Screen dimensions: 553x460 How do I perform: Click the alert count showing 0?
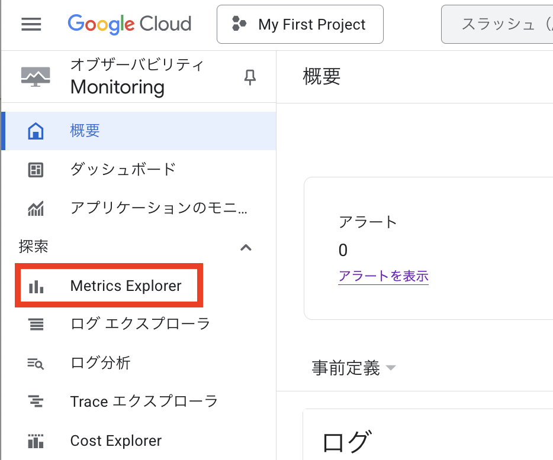tap(343, 250)
